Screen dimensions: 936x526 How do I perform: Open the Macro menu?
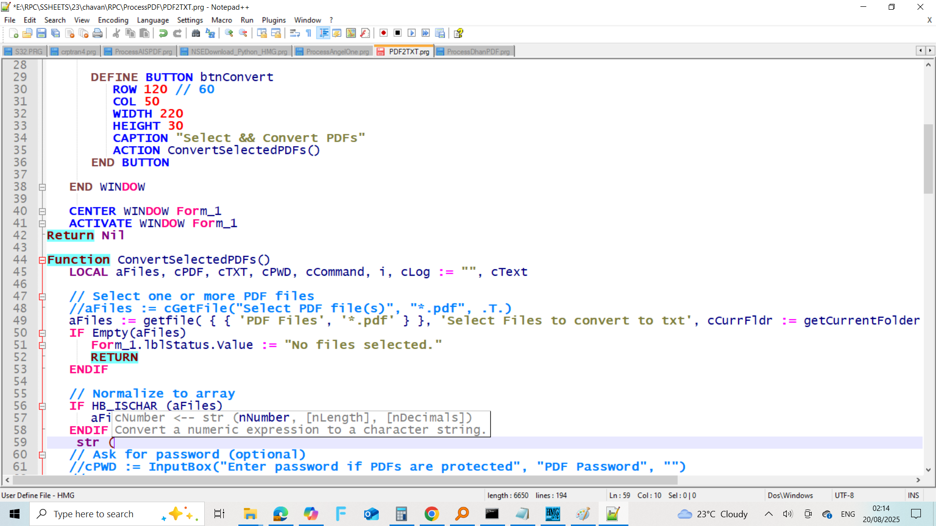tap(221, 20)
